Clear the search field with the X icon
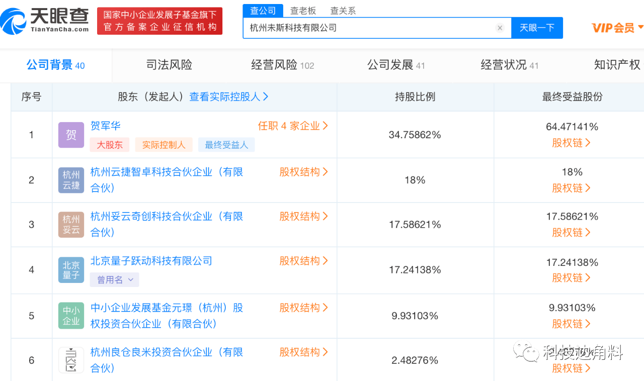Screen dimensions: 644x381 pos(500,28)
